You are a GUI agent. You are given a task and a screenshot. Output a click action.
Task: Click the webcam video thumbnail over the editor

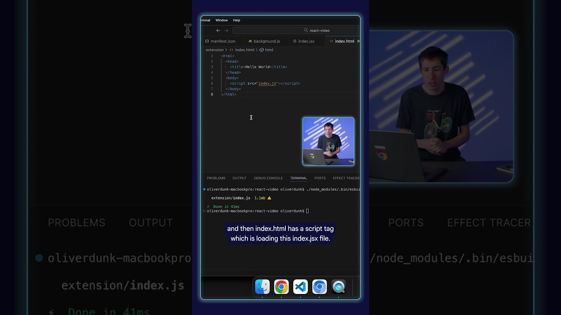[328, 141]
